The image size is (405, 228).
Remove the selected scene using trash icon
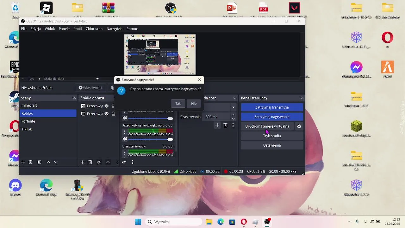pyautogui.click(x=30, y=162)
